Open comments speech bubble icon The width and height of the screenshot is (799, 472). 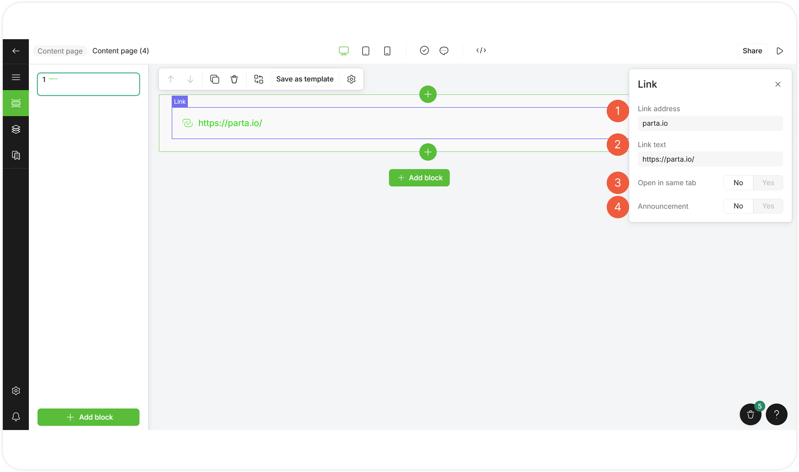coord(444,51)
